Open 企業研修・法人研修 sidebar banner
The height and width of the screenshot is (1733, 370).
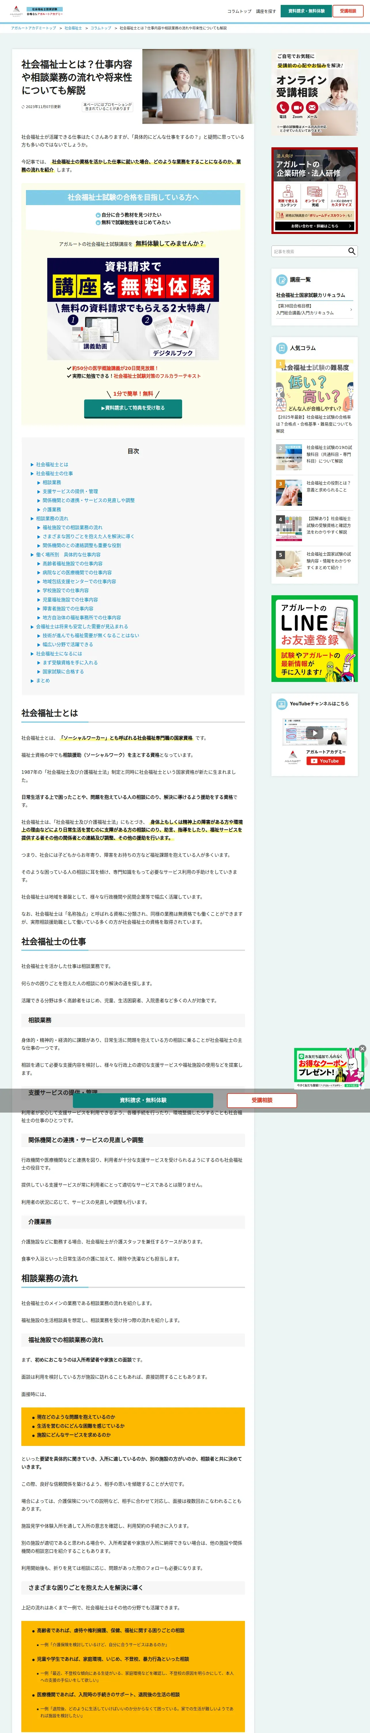[314, 190]
